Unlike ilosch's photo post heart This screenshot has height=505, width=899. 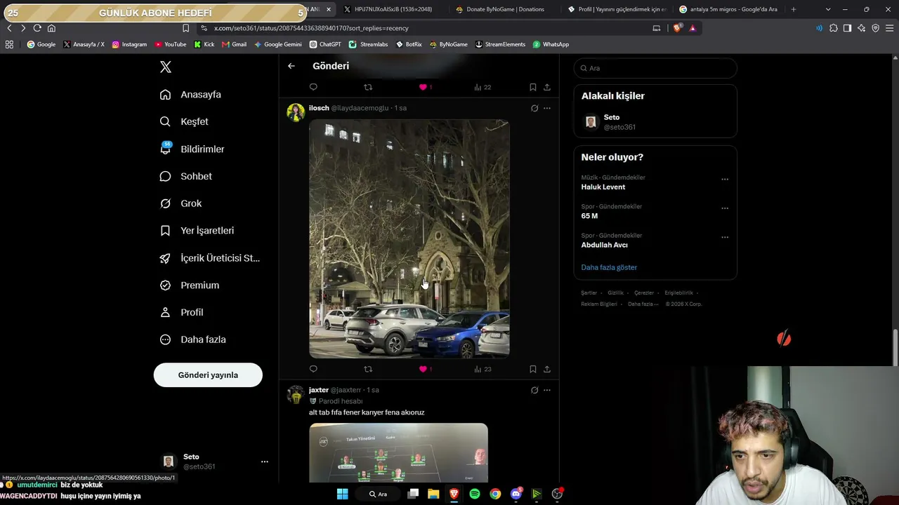click(x=423, y=369)
